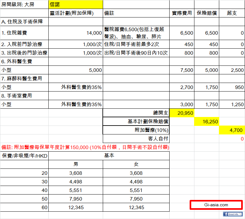Viewport: 245px width, 219px height.
Task: Click the 14,000 limit cell
Action: click(76, 33)
